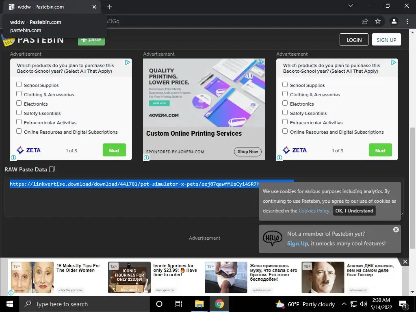Click the LOGIN button
Screen dimensions: 416x312
(354, 39)
